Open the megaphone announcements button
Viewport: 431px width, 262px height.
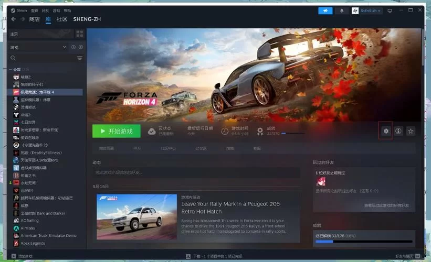tap(325, 10)
